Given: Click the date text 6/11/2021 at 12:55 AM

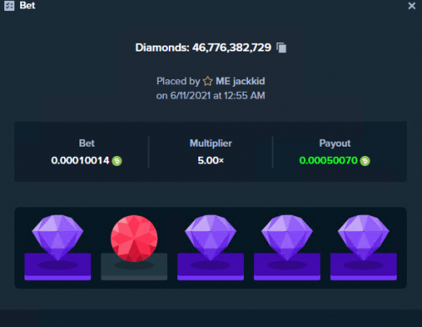Looking at the screenshot, I should pos(218,95).
